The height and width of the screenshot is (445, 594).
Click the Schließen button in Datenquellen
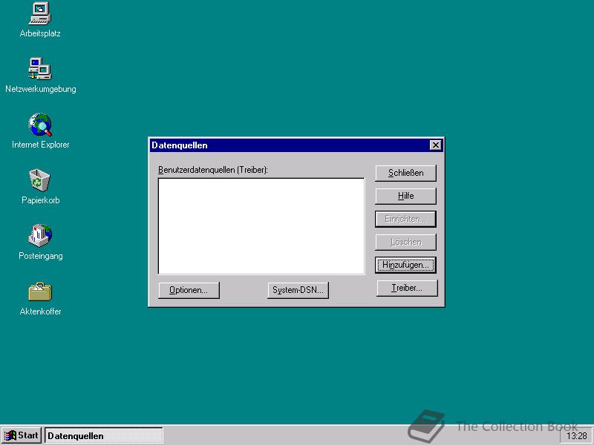tap(405, 173)
